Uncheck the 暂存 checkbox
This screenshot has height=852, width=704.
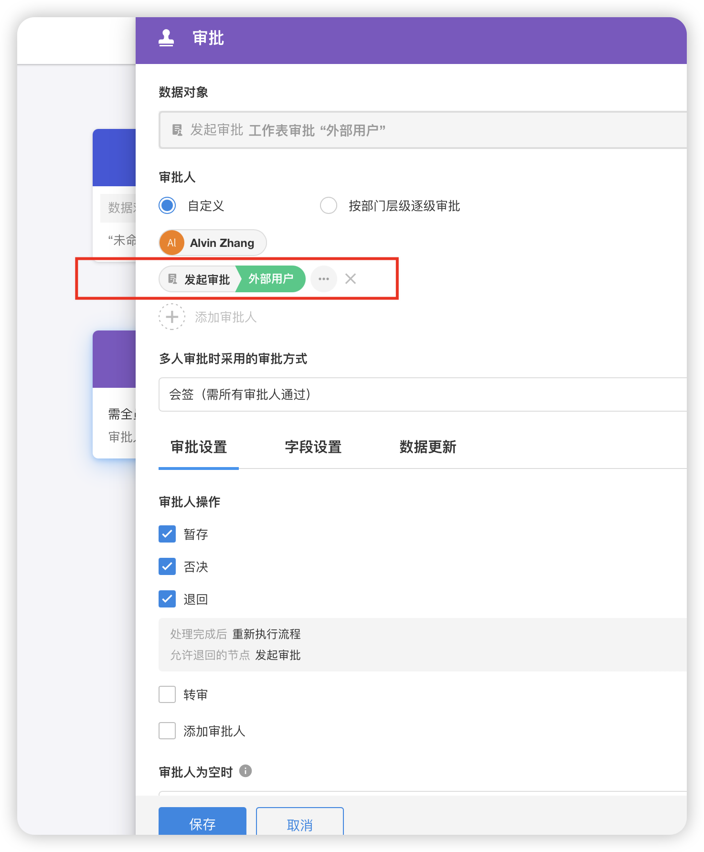point(167,534)
